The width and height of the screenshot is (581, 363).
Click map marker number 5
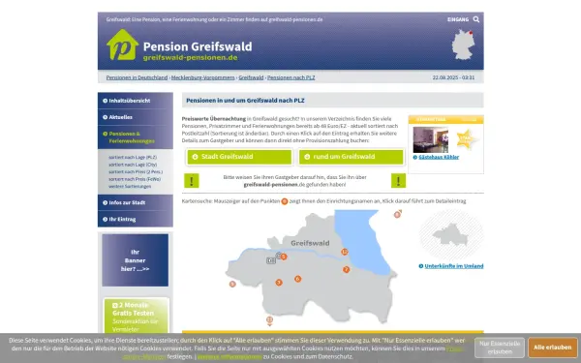284,257
